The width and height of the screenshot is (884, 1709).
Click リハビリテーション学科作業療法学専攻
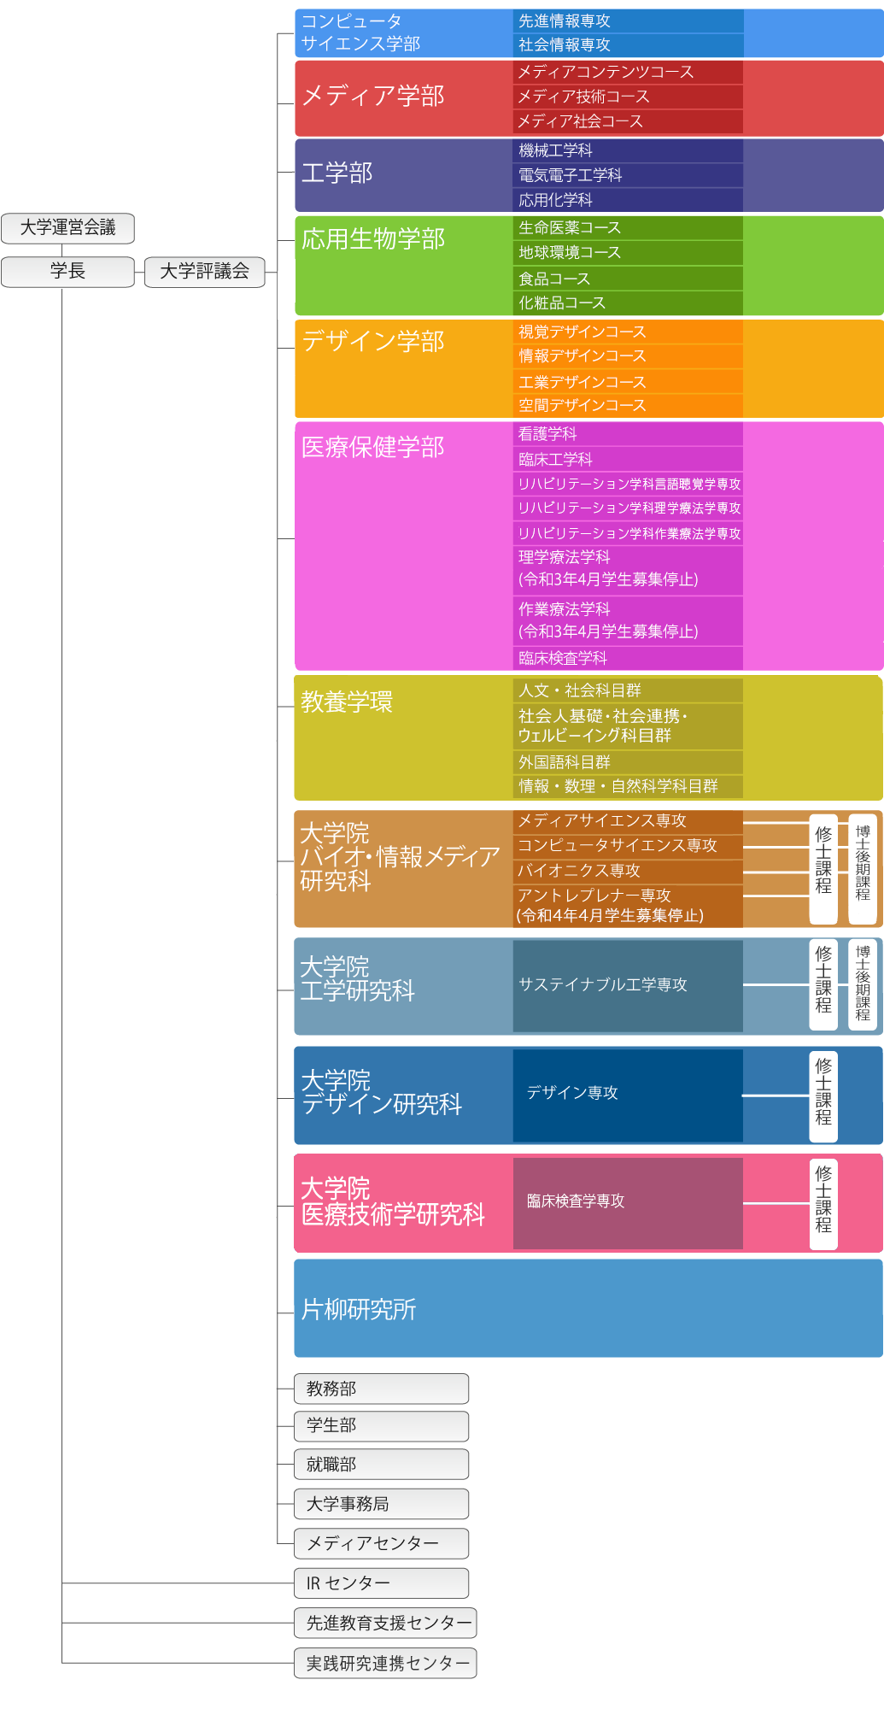pyautogui.click(x=628, y=533)
